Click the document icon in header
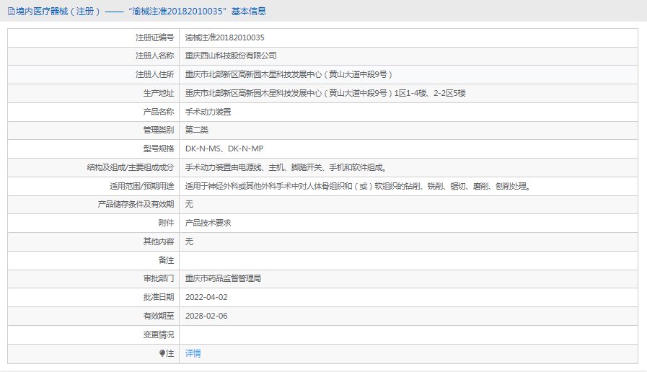The image size is (647, 372). pyautogui.click(x=11, y=12)
